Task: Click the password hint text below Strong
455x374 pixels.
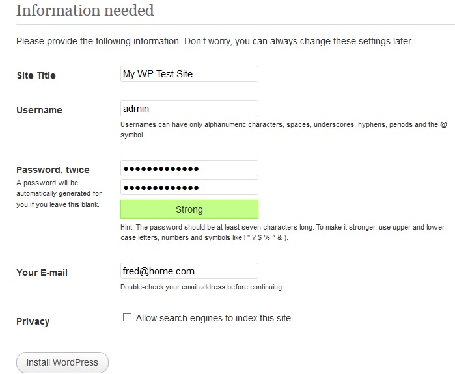Action: pos(282,232)
